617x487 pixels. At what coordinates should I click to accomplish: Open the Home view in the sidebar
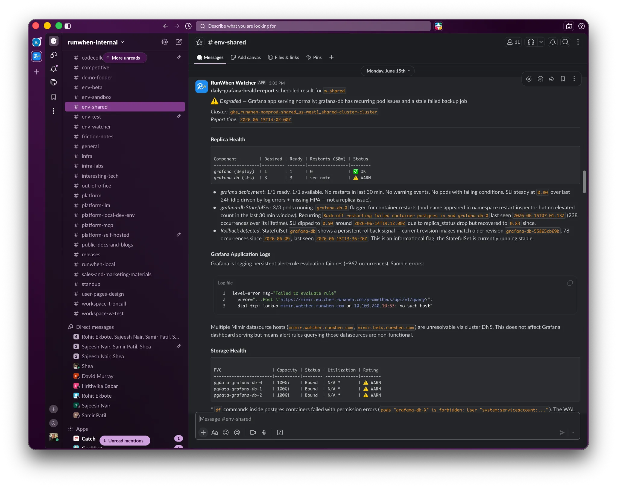tap(54, 41)
